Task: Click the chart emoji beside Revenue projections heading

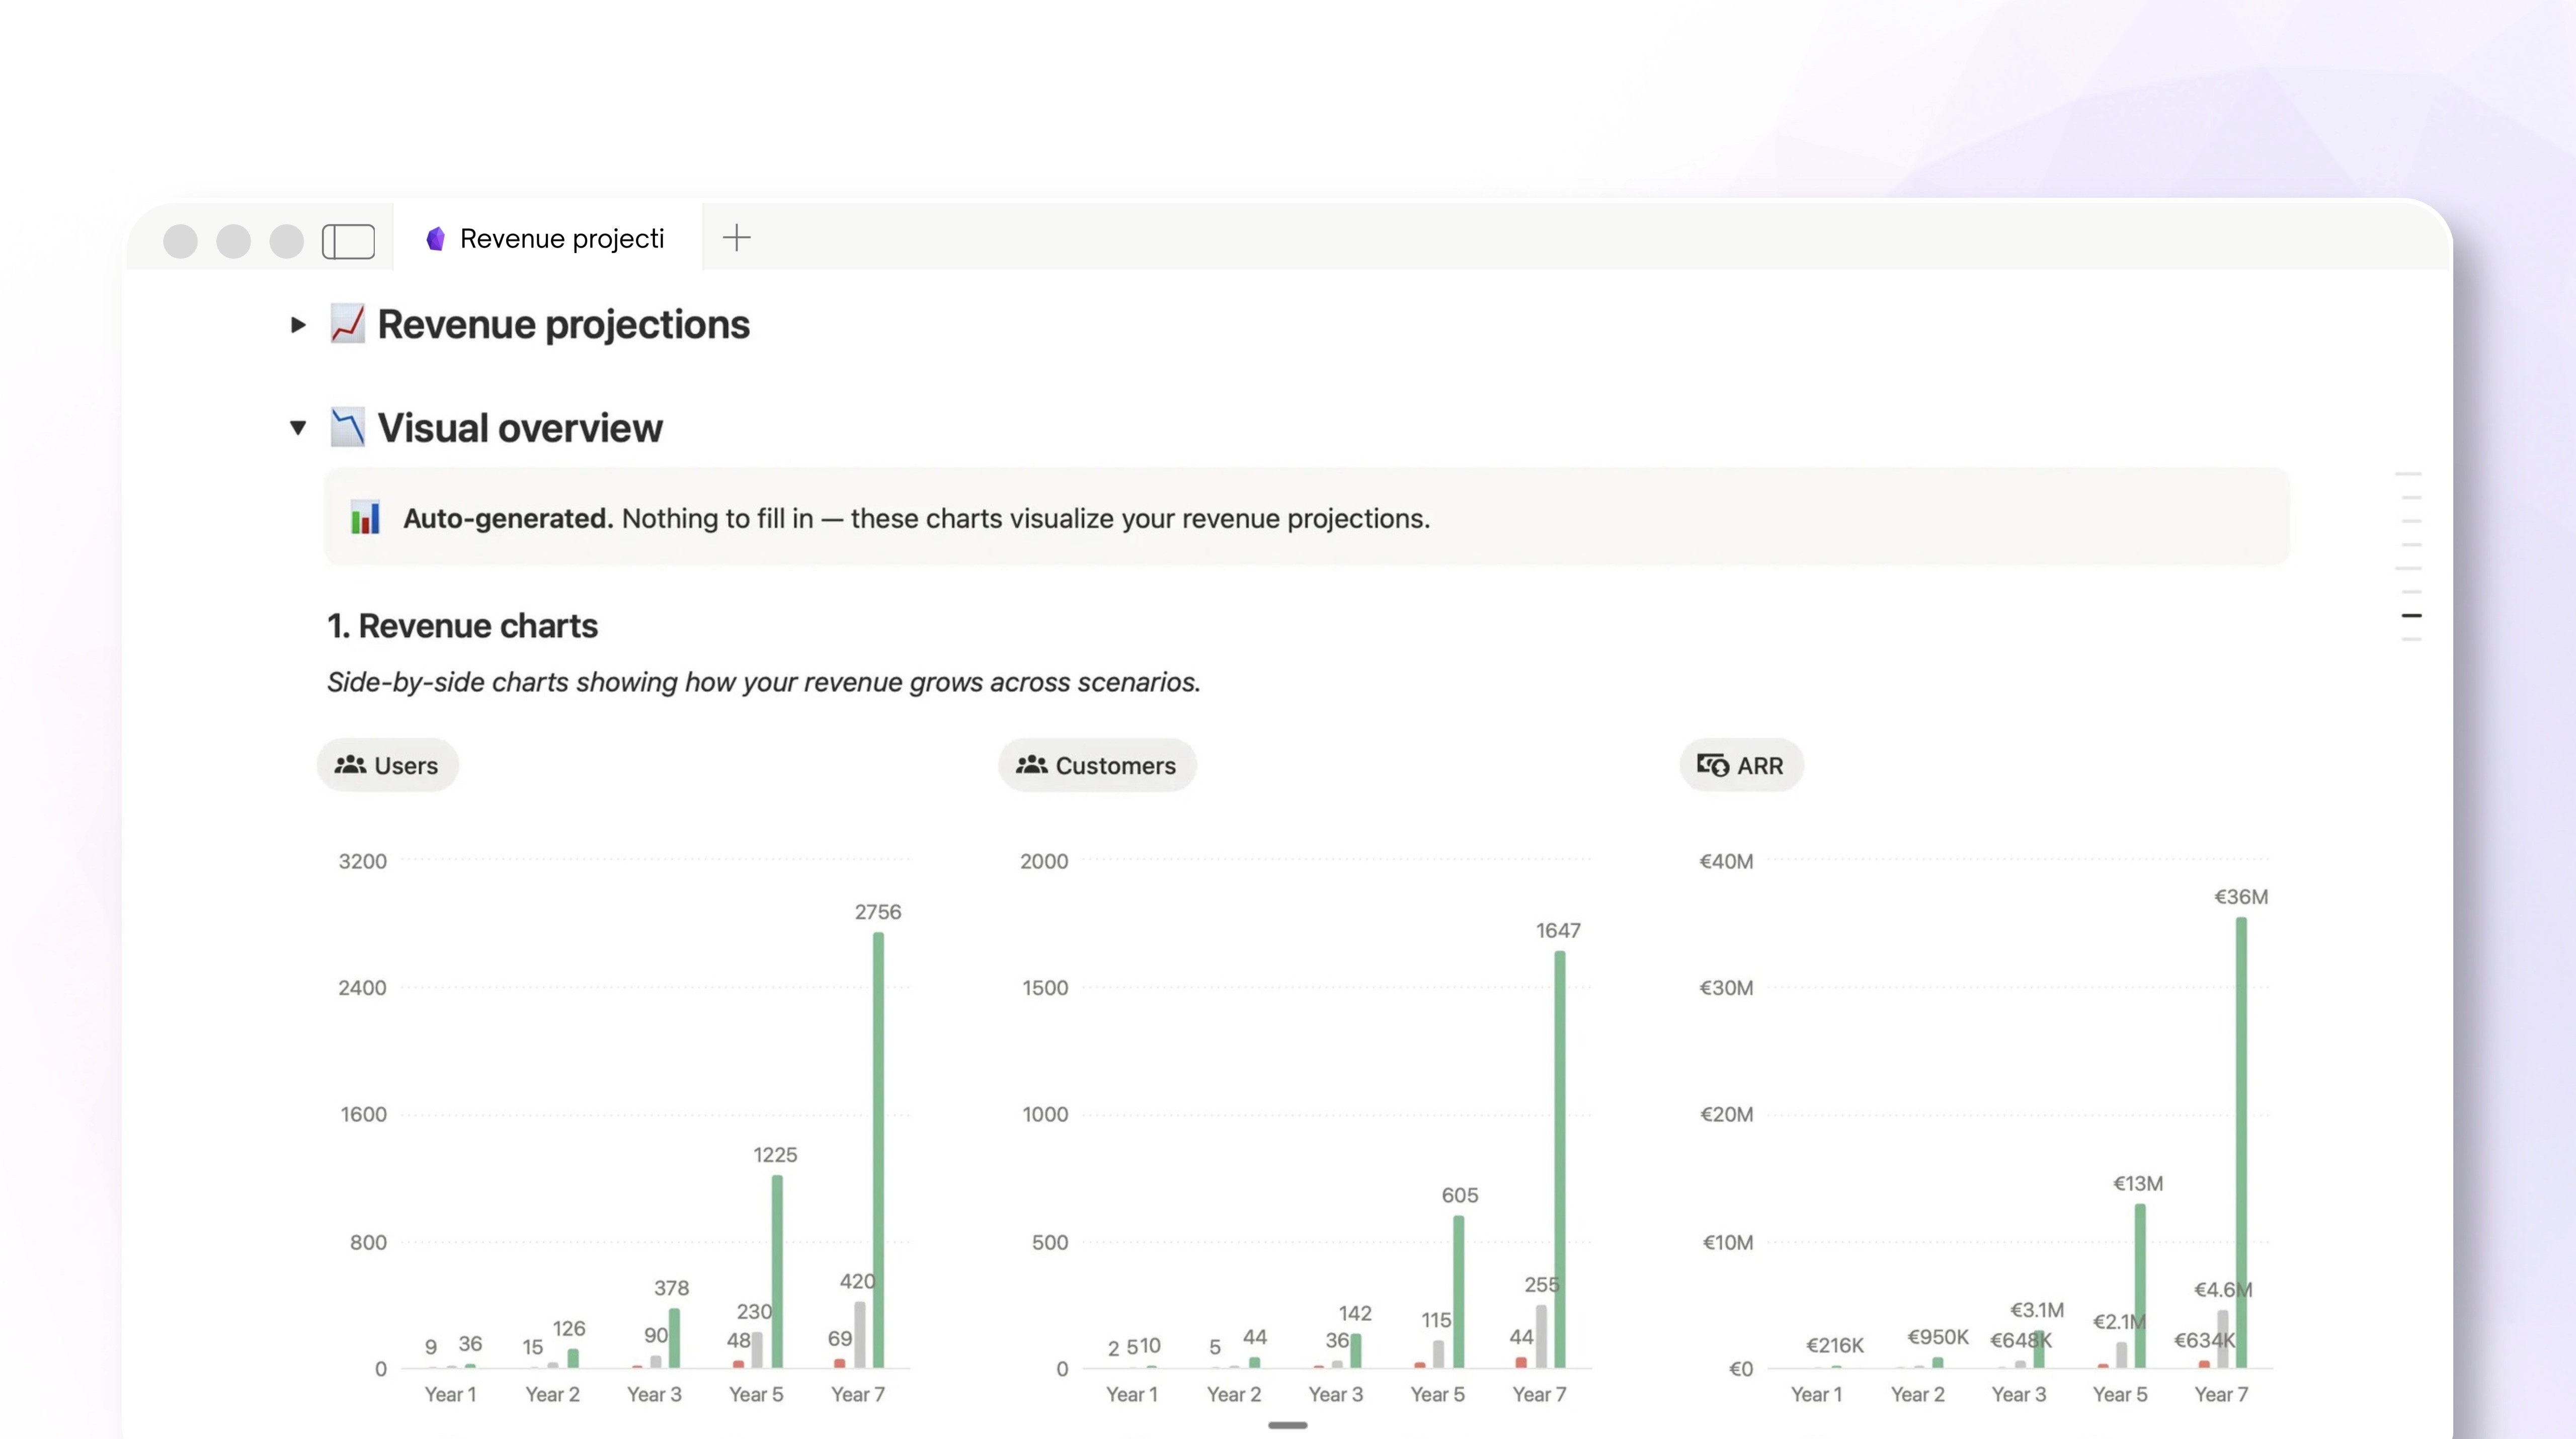Action: pos(348,323)
